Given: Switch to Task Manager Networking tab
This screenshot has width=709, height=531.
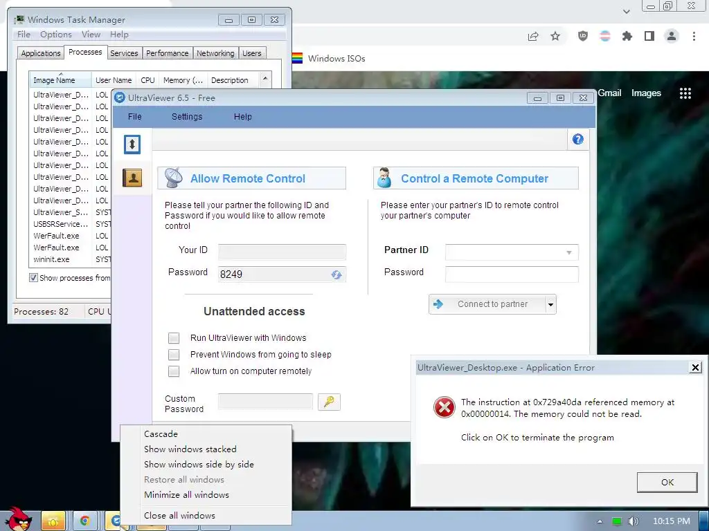Looking at the screenshot, I should click(x=215, y=53).
